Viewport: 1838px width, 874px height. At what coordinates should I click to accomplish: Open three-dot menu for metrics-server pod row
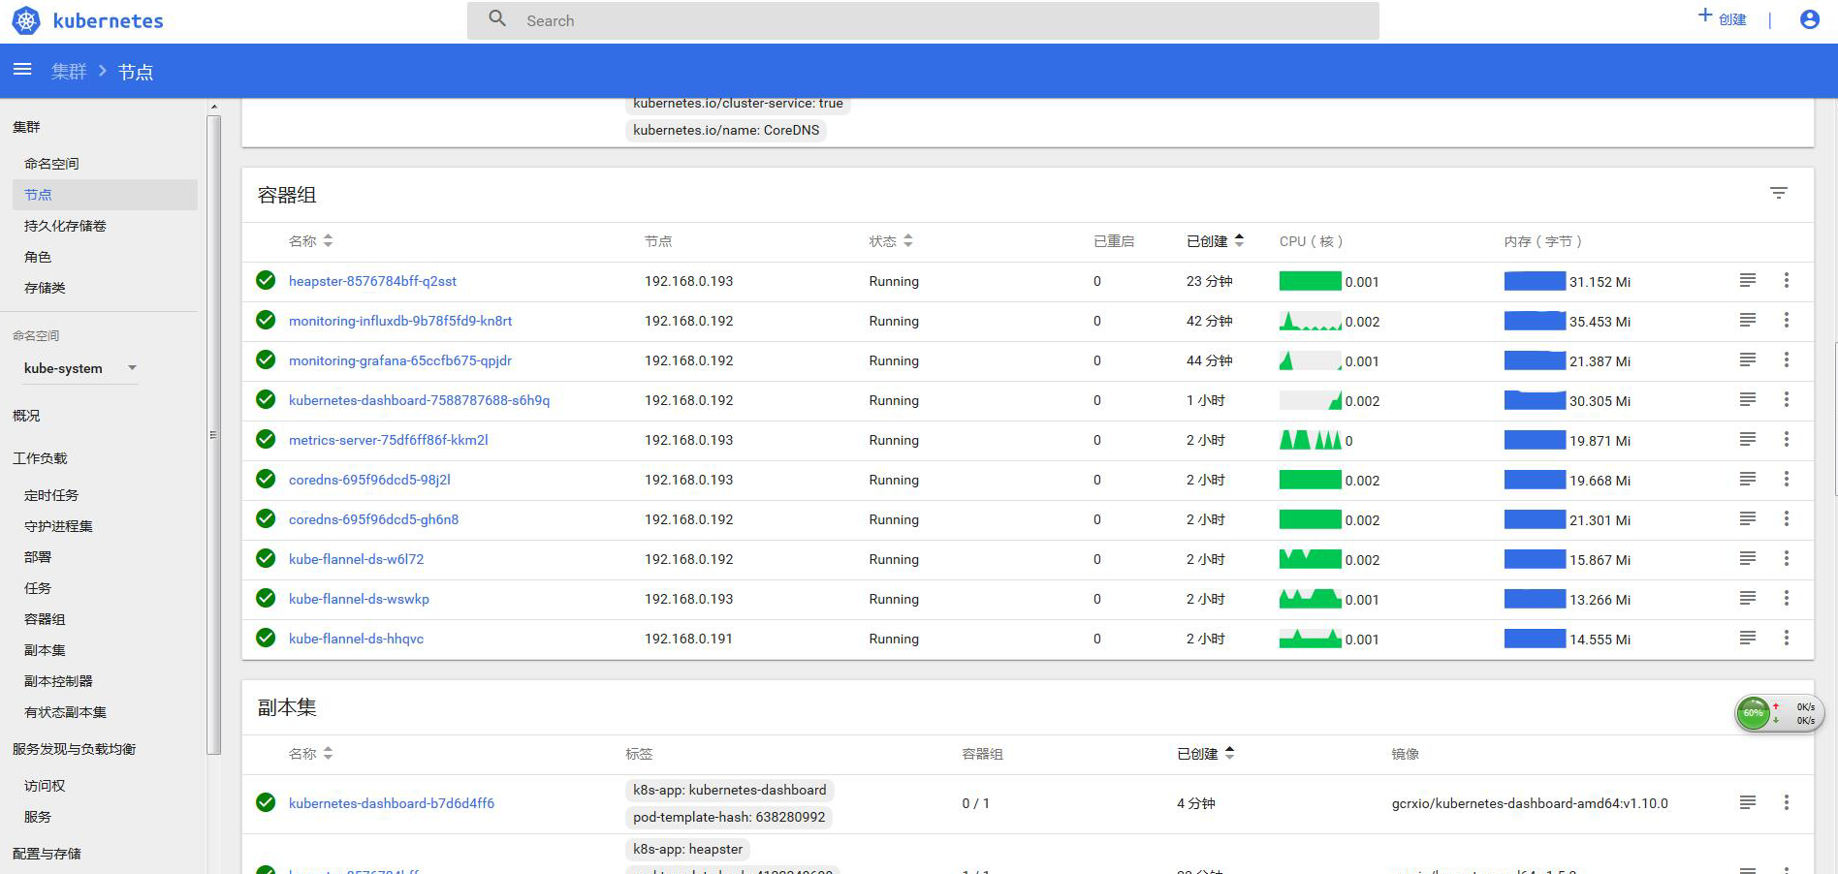point(1786,440)
